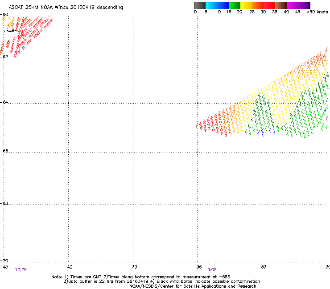The height and width of the screenshot is (289, 330).
Task: Click the purple 12:29 swath time label
Action: coord(21,270)
